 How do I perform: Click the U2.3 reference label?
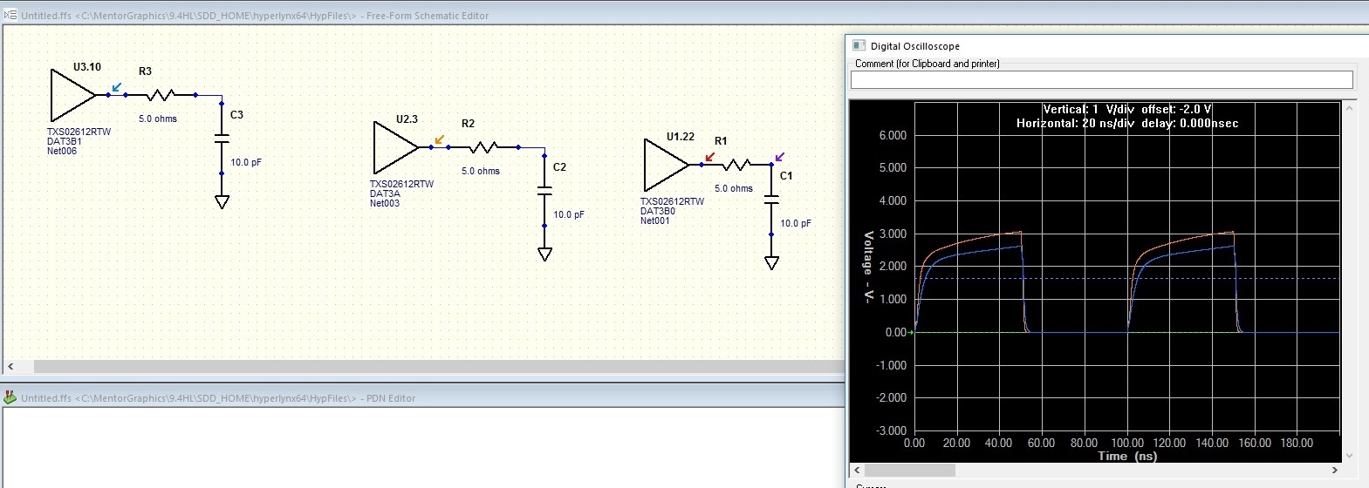tap(407, 119)
